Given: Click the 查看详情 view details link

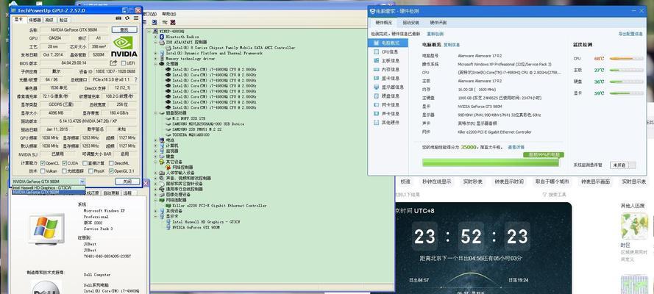Looking at the screenshot, I should pyautogui.click(x=516, y=147).
